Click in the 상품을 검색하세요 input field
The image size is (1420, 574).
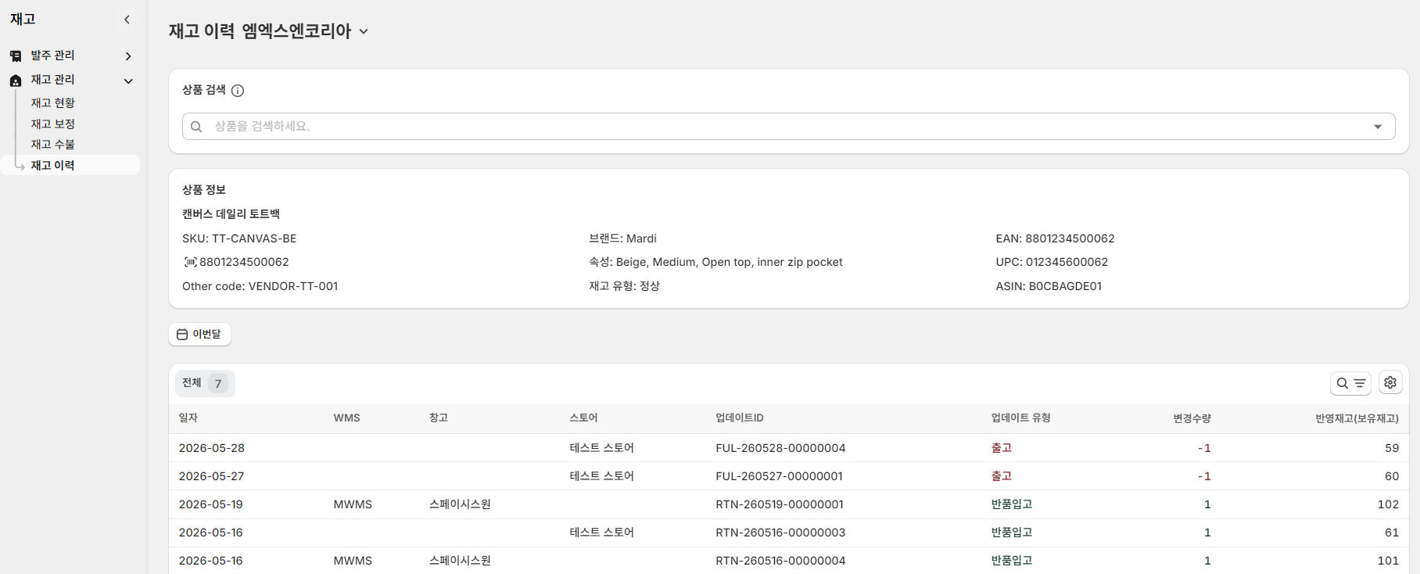(788, 127)
